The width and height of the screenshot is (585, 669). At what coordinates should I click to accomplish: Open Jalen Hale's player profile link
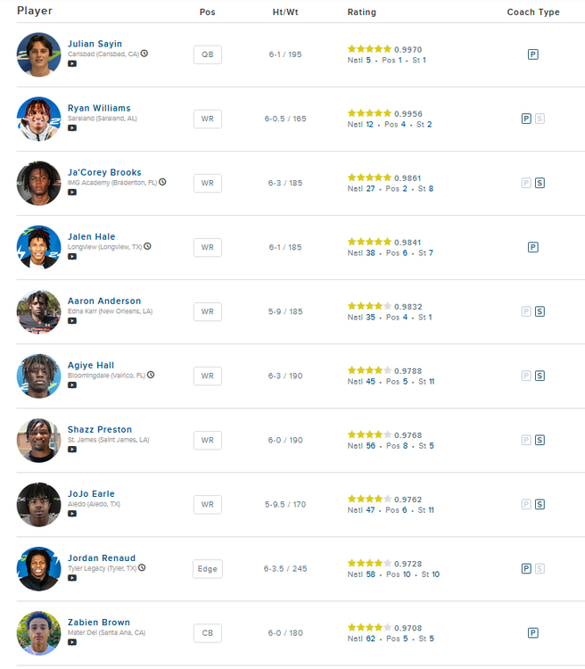click(91, 236)
